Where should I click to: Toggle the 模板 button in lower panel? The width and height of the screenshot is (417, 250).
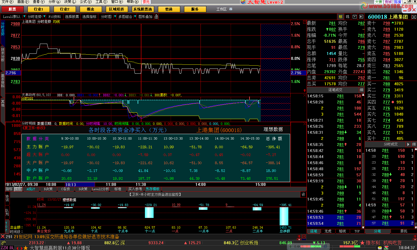[18, 189]
